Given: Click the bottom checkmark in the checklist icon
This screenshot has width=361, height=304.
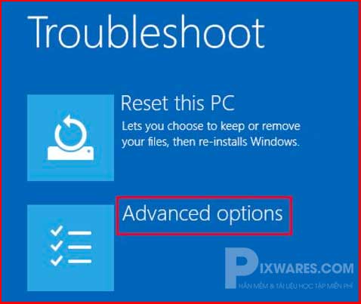Looking at the screenshot, I should 57,260.
